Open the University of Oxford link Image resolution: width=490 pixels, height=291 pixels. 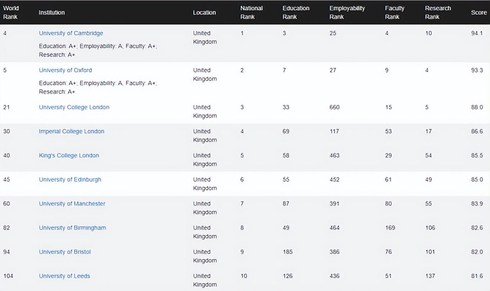tap(65, 70)
